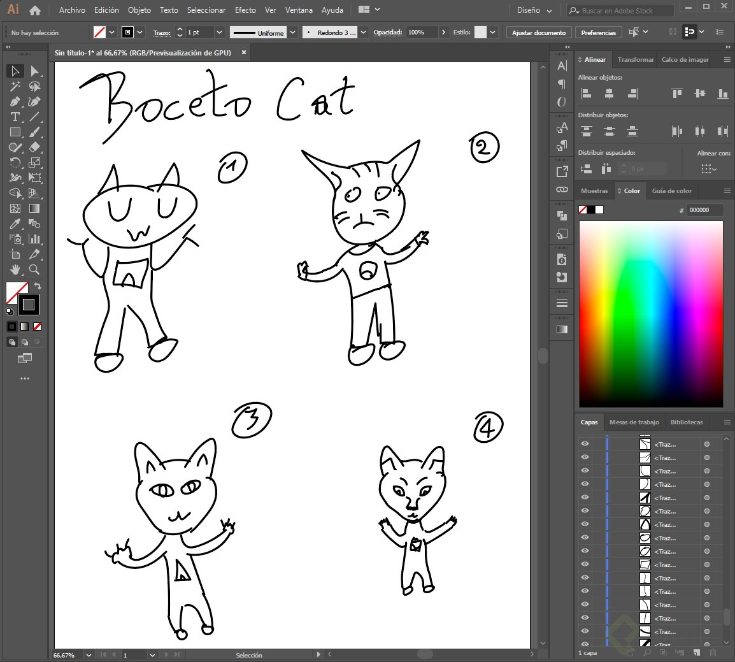Pick the Zoom tool

coord(34,270)
